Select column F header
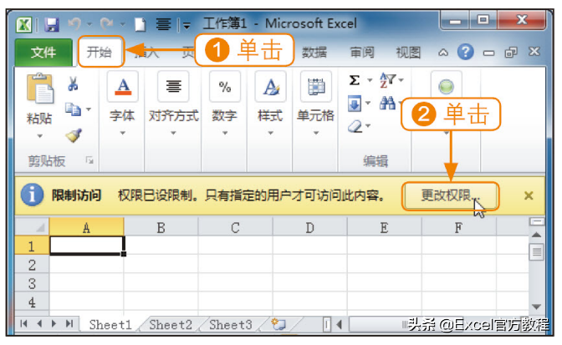Screen dimensions: 562x345 (x=458, y=227)
